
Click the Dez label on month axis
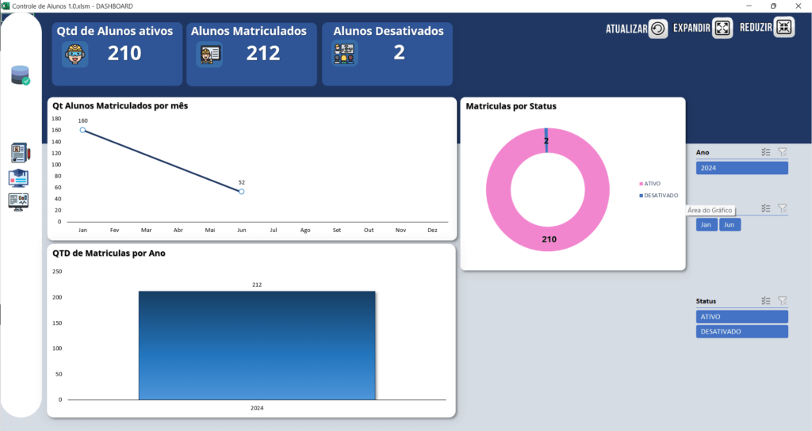click(432, 230)
